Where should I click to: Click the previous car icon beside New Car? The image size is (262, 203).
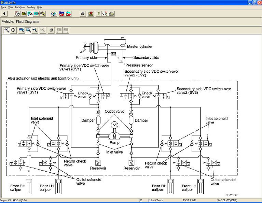(68, 14)
